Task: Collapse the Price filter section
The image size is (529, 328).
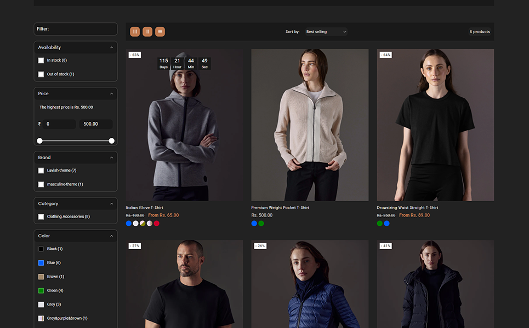Action: pyautogui.click(x=111, y=94)
